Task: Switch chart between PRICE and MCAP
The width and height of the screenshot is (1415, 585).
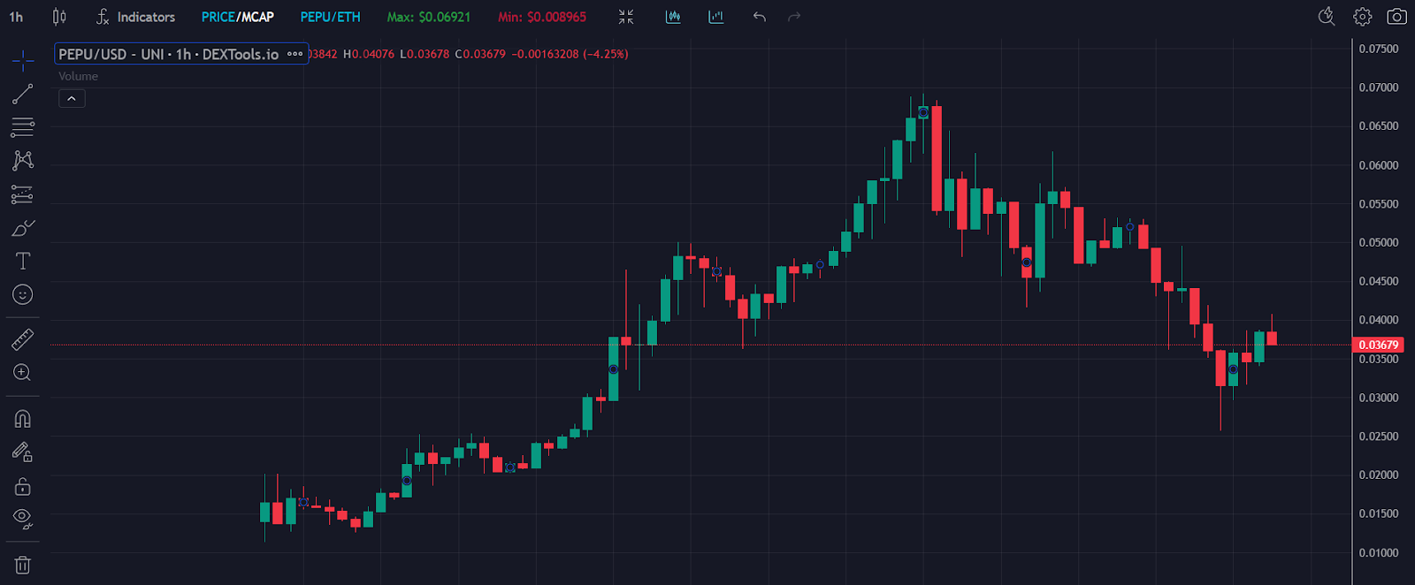Action: click(x=238, y=17)
